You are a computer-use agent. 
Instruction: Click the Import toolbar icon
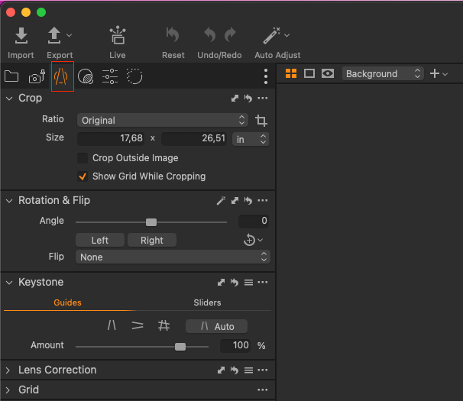pyautogui.click(x=21, y=36)
